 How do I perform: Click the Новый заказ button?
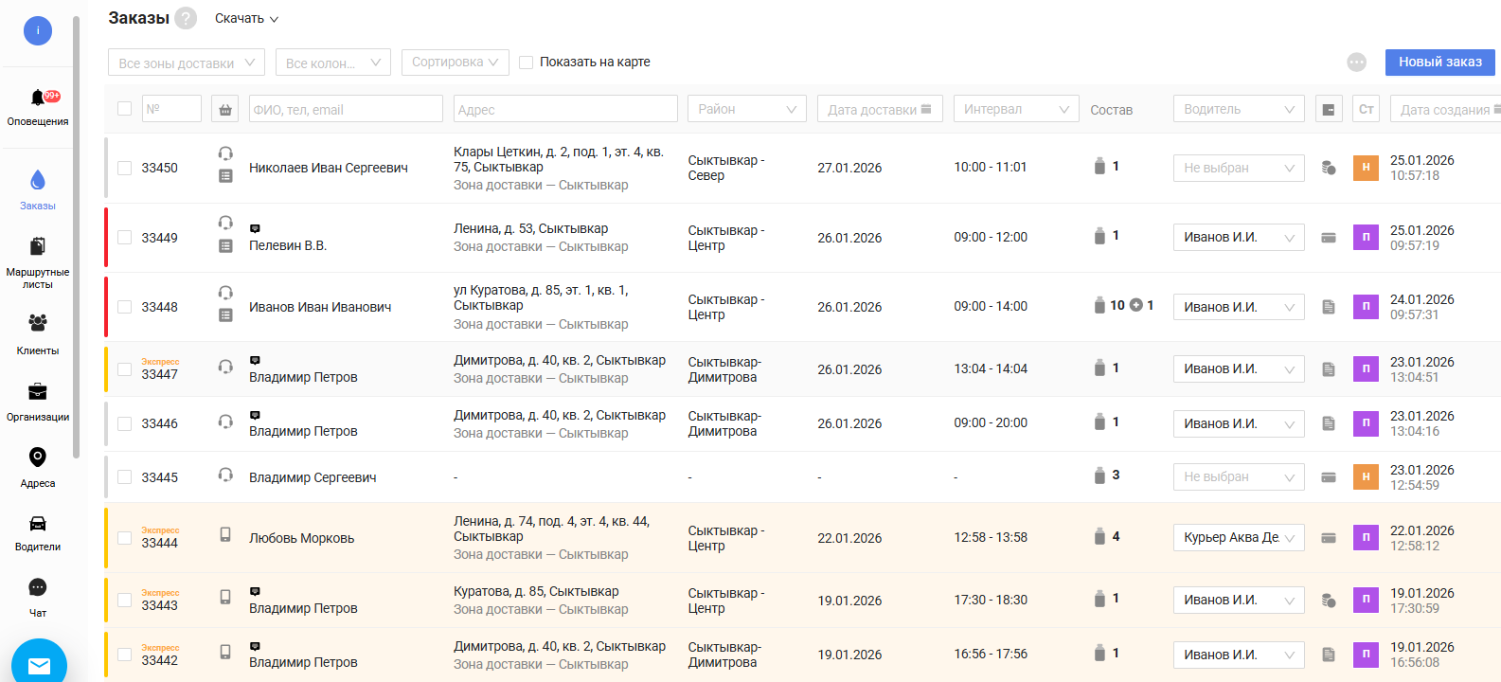pyautogui.click(x=1439, y=62)
